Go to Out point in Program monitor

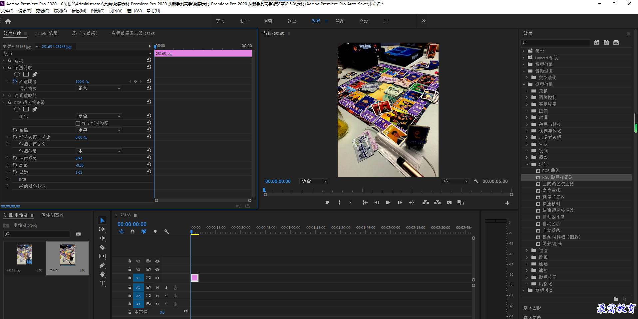click(x=411, y=203)
